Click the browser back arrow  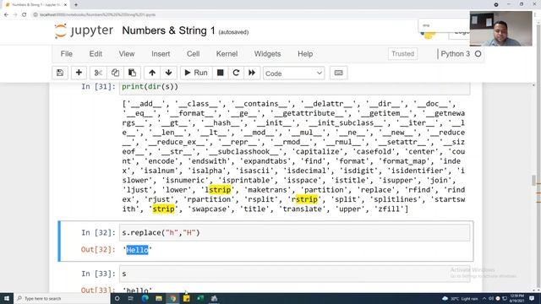click(6, 15)
